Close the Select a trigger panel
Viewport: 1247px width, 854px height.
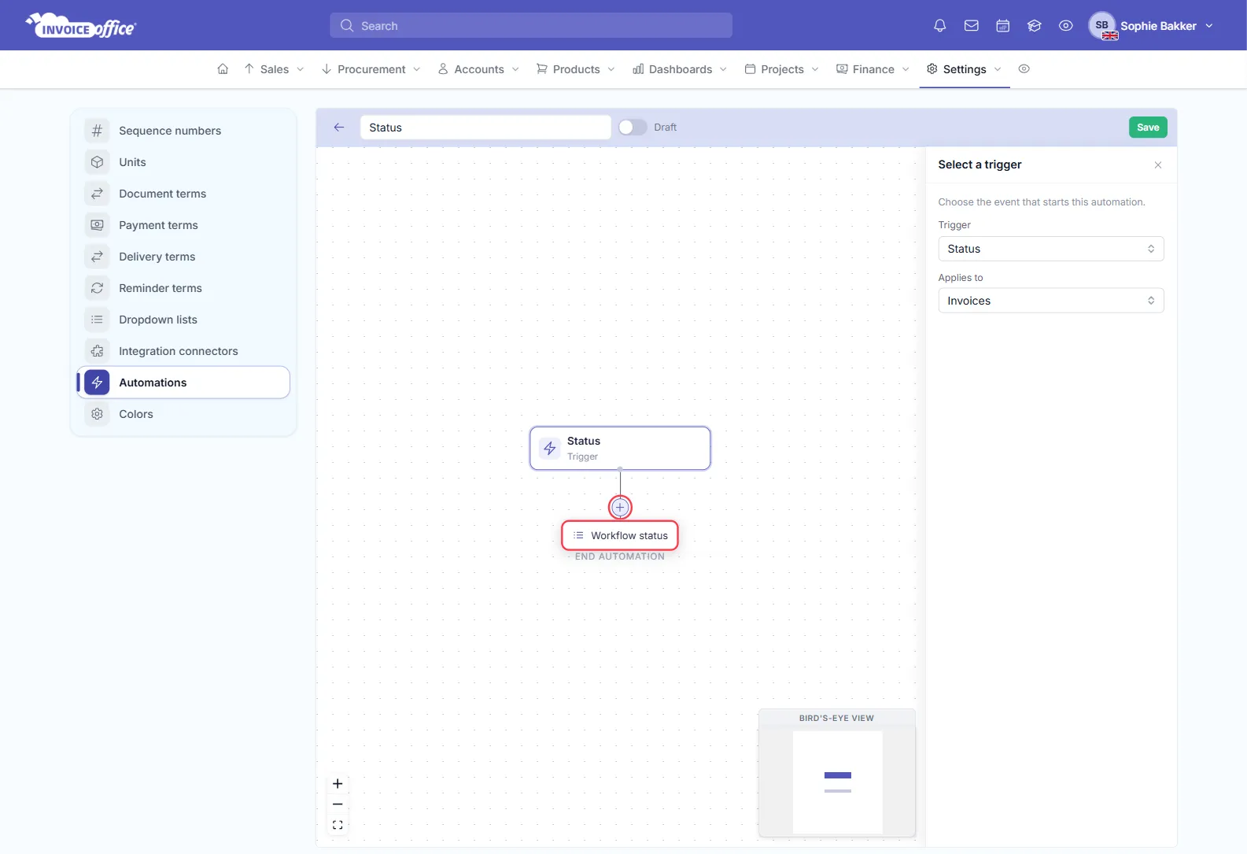point(1158,165)
